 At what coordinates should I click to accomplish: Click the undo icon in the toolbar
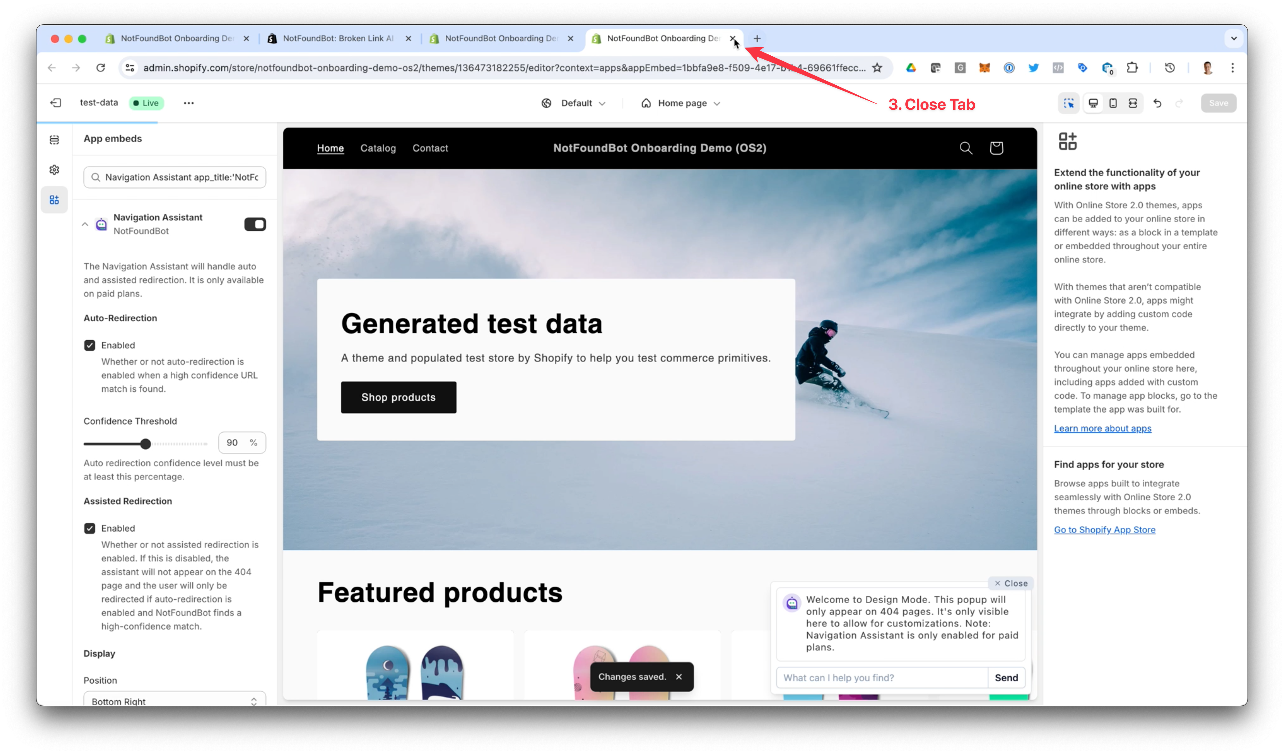pos(1158,103)
